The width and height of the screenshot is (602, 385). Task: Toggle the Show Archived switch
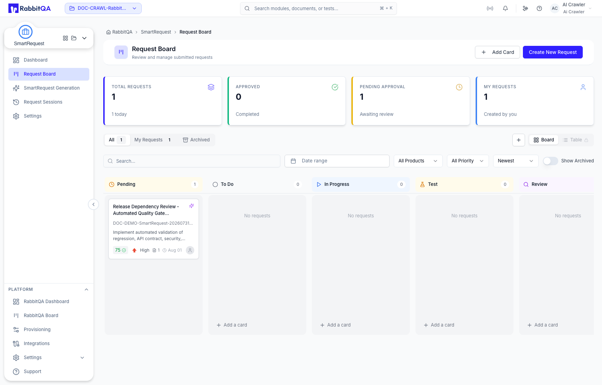click(551, 161)
